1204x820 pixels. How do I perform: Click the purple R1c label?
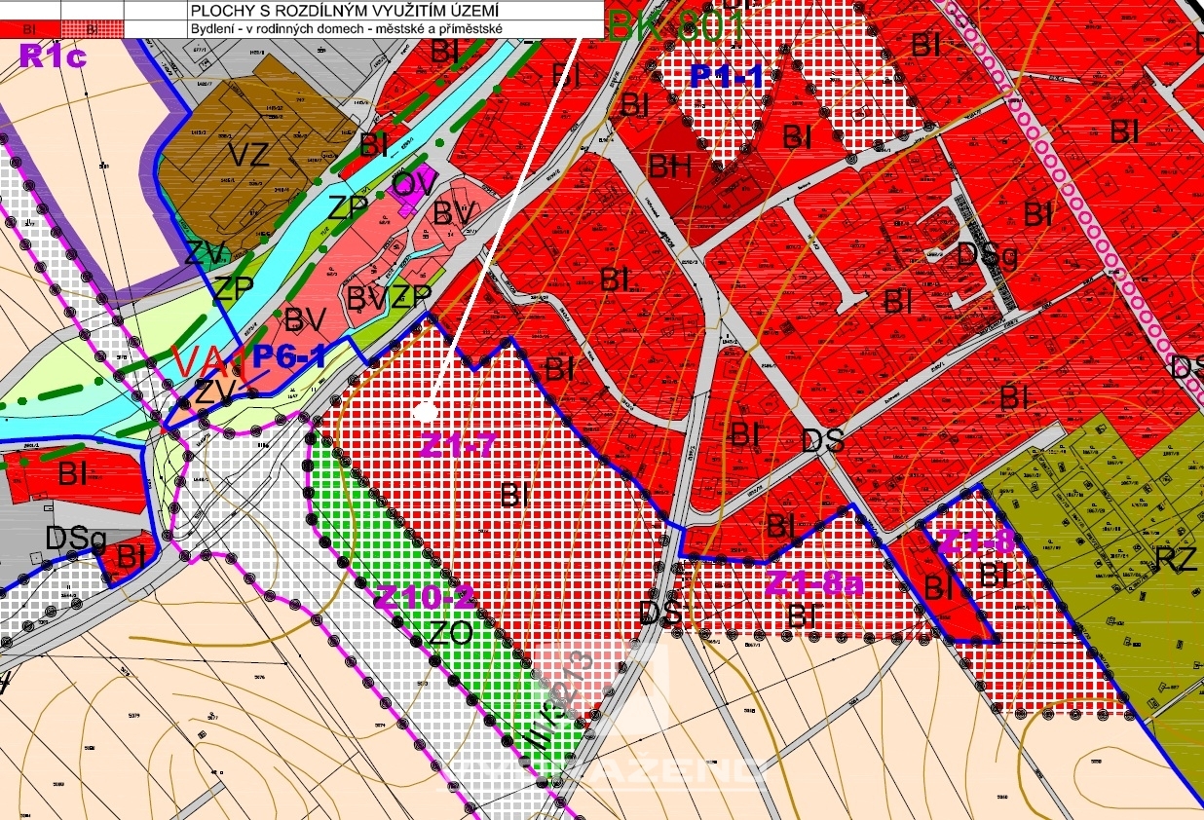pyautogui.click(x=53, y=56)
